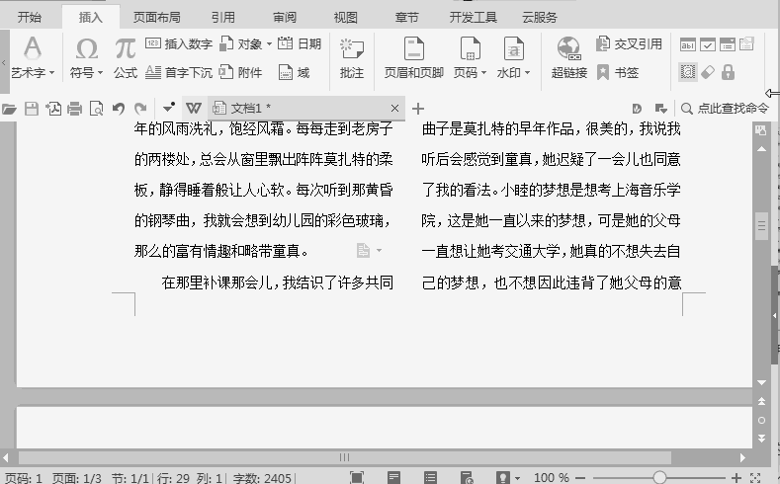Open the 艺术字 dropdown arrow
Image resolution: width=780 pixels, height=484 pixels.
(x=51, y=72)
